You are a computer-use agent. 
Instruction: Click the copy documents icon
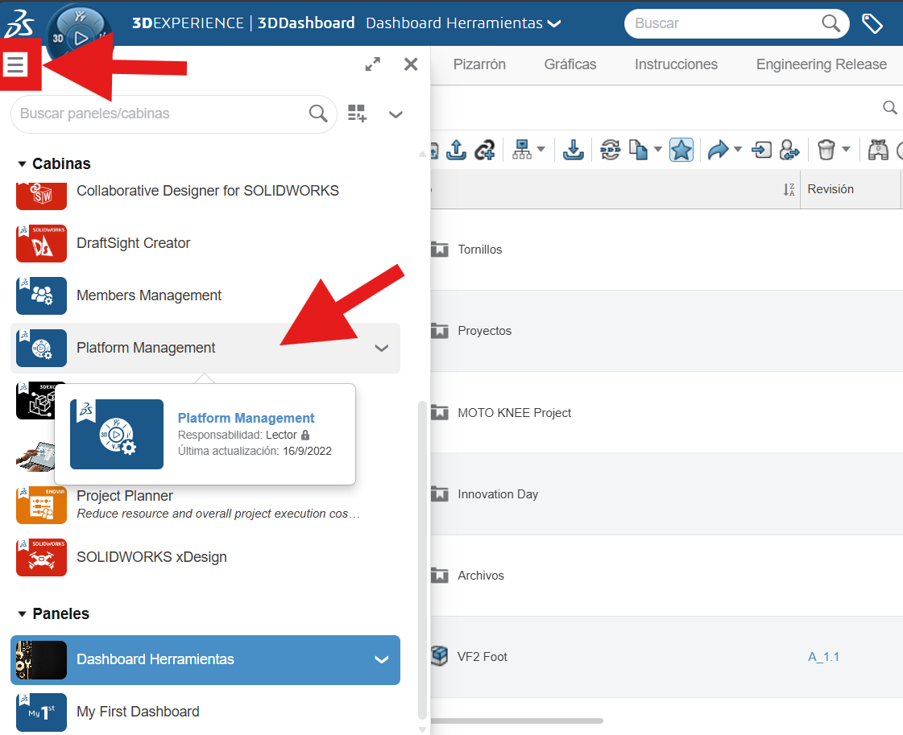[639, 150]
